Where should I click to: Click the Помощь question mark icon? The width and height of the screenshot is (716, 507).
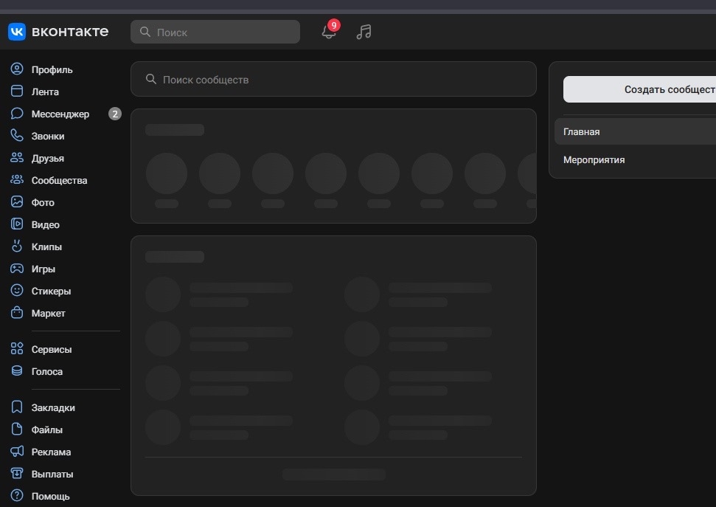(17, 496)
